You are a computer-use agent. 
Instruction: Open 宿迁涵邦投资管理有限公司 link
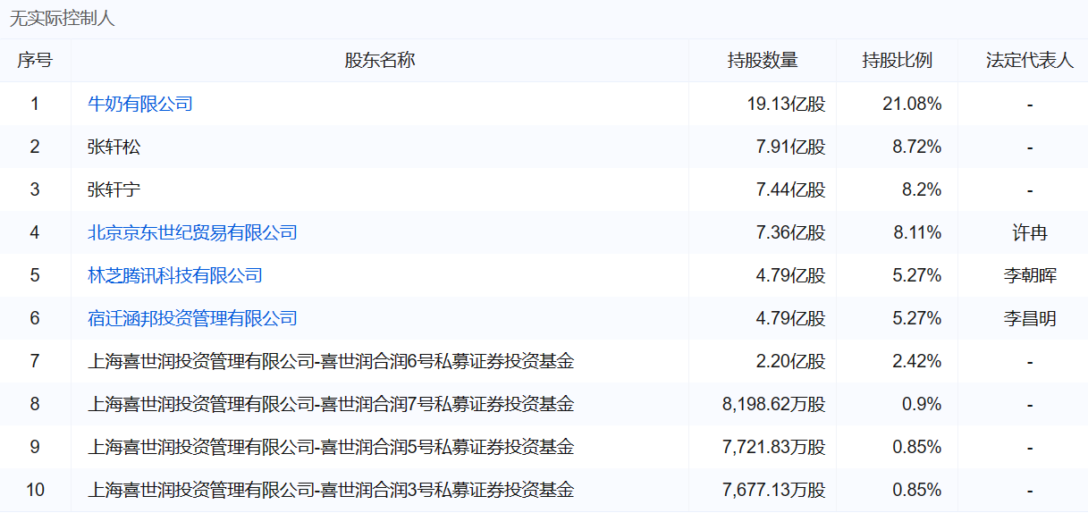[x=192, y=318]
